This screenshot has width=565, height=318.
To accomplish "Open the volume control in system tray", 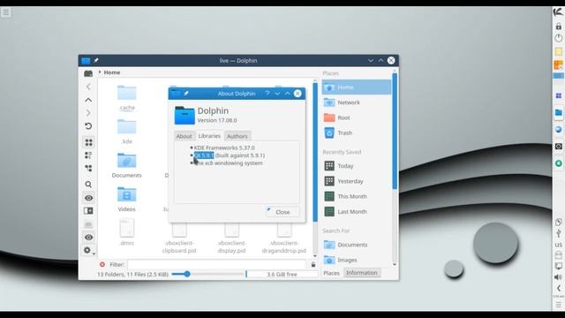I will pos(558,277).
